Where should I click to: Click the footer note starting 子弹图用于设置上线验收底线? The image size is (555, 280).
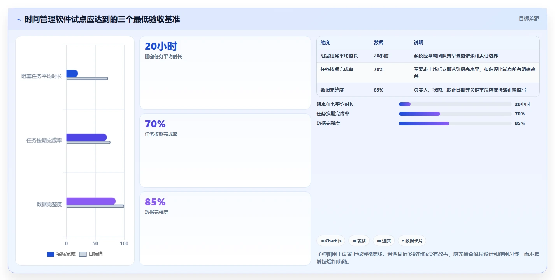pyautogui.click(x=428, y=258)
